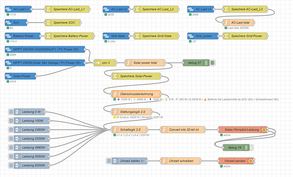Select the Speichere Grid-Power change node
Image resolution: width=293 pixels, height=177 pixels.
245,36
